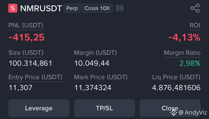
Task: Tap the NMRUSDT pair name
Action: (x=41, y=8)
